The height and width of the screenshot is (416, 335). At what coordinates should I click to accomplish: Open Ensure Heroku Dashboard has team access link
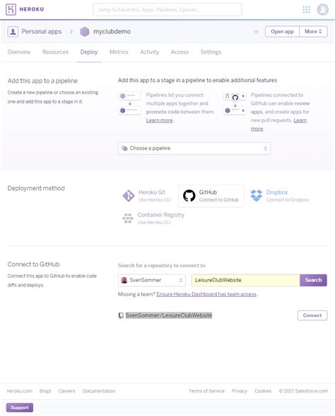pyautogui.click(x=206, y=294)
